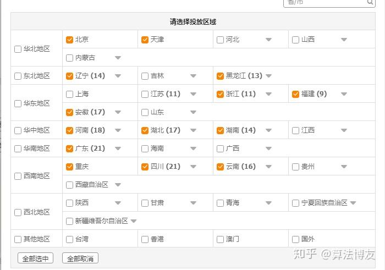Expand the 河北 city dropdown arrow
Image resolution: width=385 pixels, height=270 pixels.
pos(268,40)
